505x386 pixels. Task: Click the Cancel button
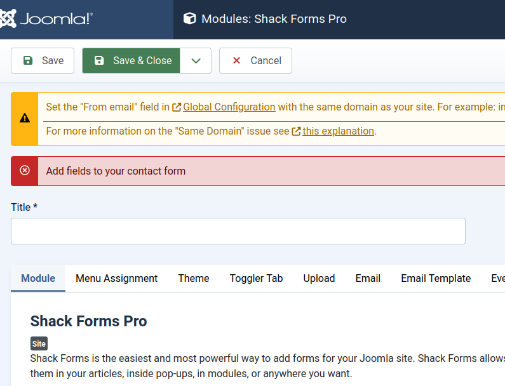(x=256, y=60)
